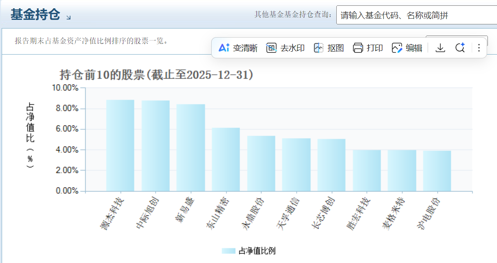Click the 新易盛 axis label
This screenshot has height=263, width=497.
pos(184,210)
